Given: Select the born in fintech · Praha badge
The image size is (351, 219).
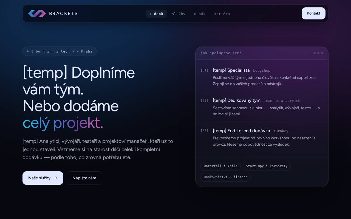Looking at the screenshot, I should (60, 51).
